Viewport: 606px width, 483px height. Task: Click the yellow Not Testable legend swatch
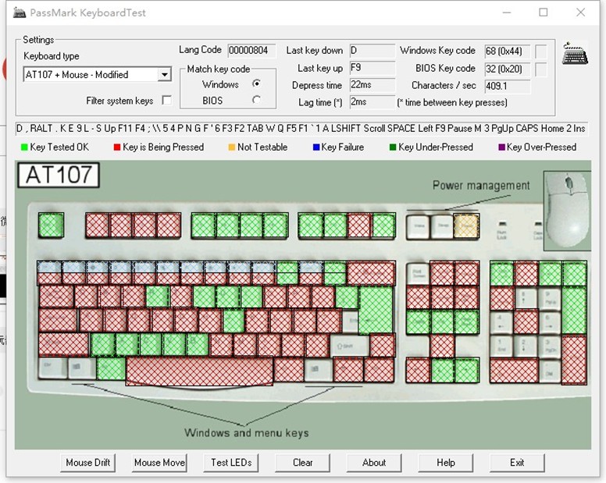pyautogui.click(x=232, y=147)
